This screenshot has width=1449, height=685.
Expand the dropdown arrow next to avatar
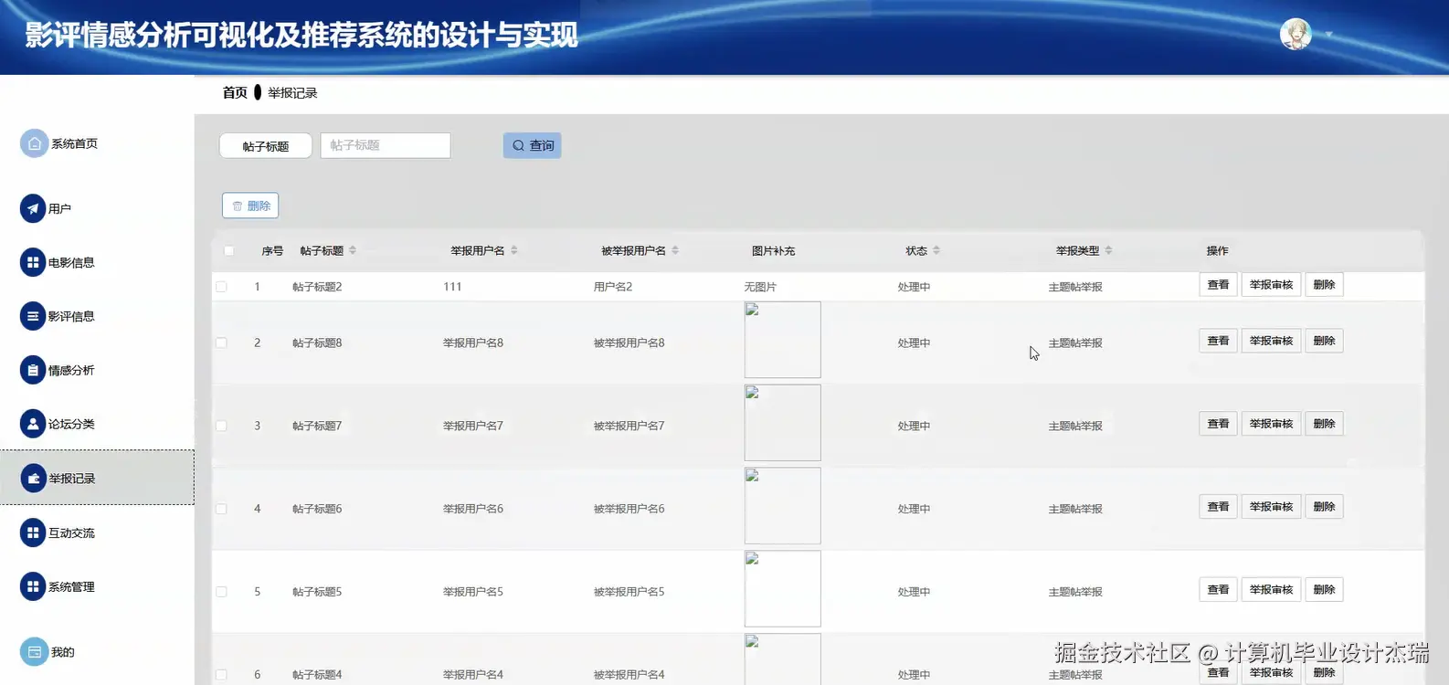coord(1329,35)
